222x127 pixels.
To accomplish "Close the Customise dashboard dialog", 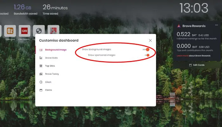I will pos(150,40).
